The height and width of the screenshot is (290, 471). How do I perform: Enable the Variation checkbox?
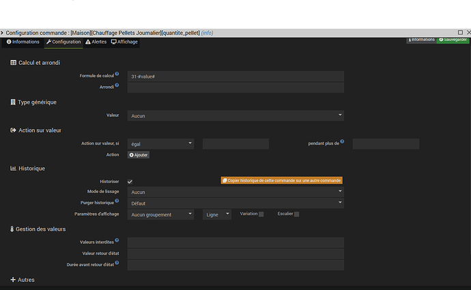[x=261, y=214]
